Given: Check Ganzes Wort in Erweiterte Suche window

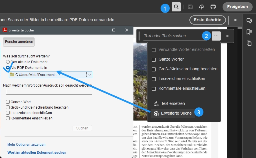Looking at the screenshot, I should click(x=8, y=102).
